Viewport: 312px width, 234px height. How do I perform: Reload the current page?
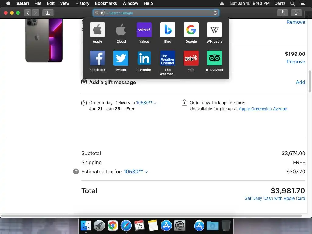point(215,13)
